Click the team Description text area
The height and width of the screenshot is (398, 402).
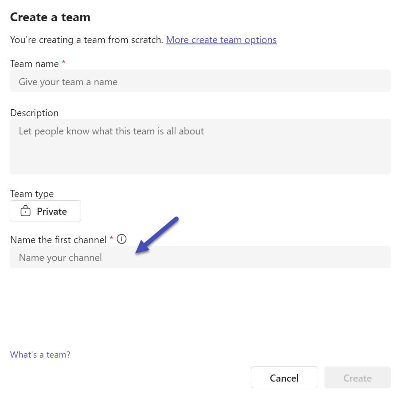coord(200,146)
